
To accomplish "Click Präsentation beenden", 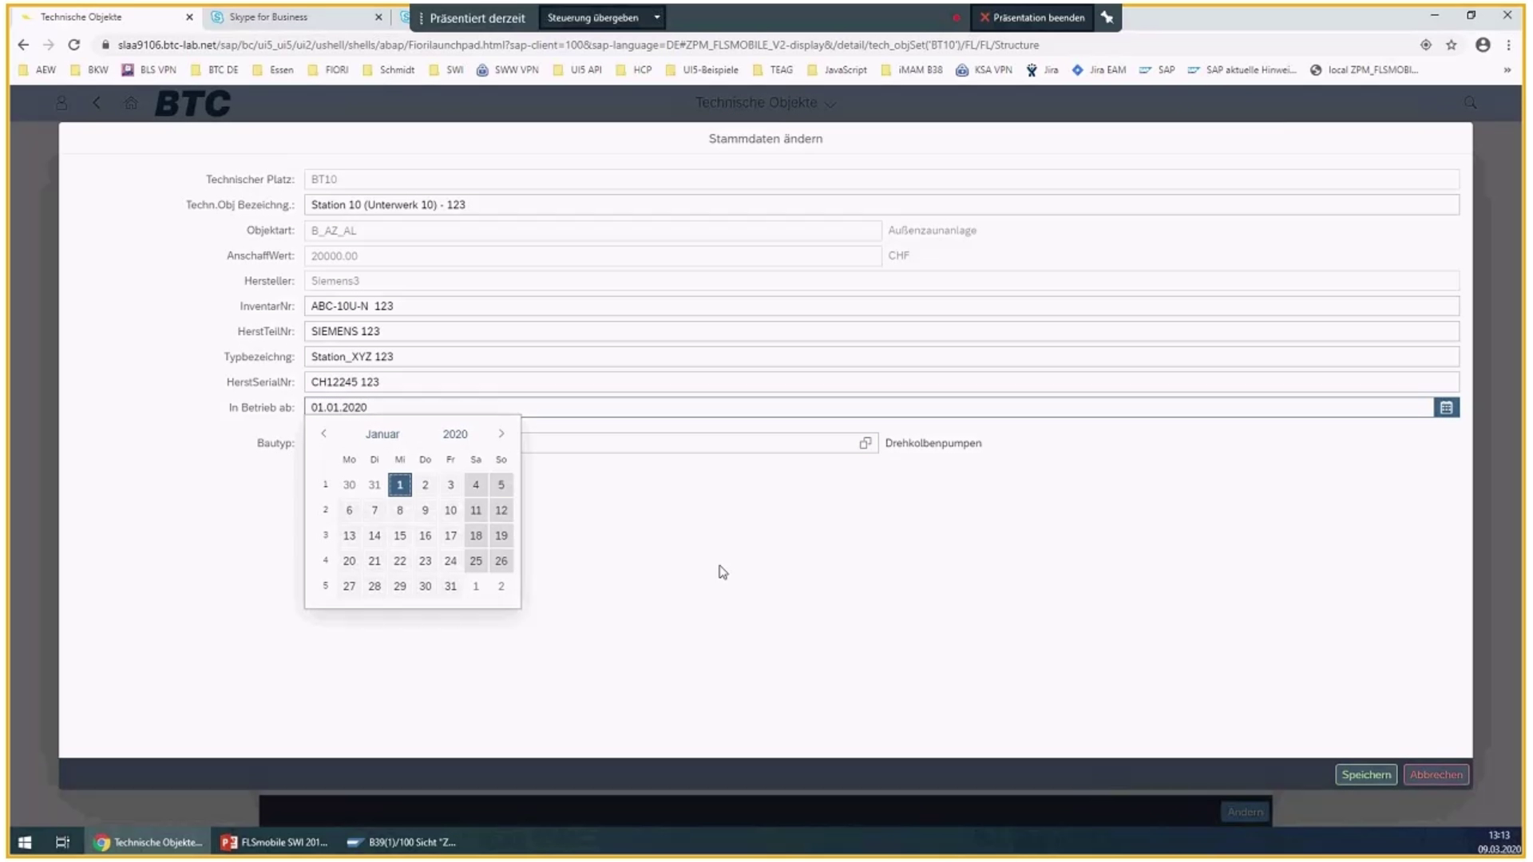I will (1032, 17).
